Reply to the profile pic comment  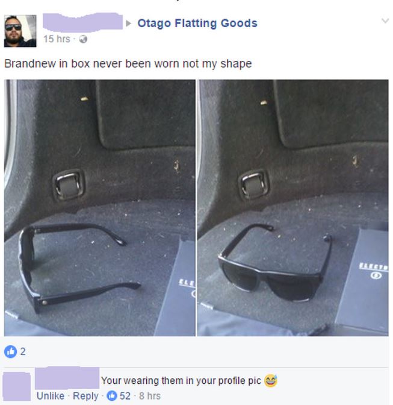85,396
